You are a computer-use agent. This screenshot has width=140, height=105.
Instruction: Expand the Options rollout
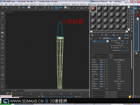(x=111, y=55)
